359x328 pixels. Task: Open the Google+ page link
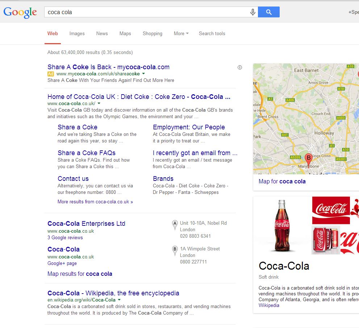click(x=62, y=263)
